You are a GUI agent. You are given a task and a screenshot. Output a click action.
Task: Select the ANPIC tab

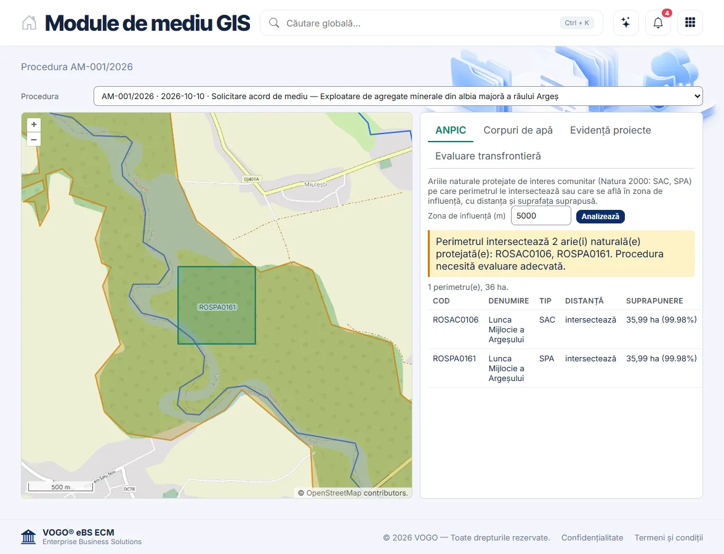(x=451, y=130)
